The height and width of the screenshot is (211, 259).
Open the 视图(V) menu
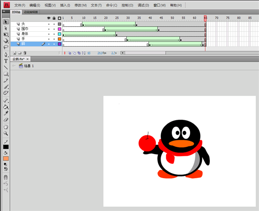[x=50, y=5]
